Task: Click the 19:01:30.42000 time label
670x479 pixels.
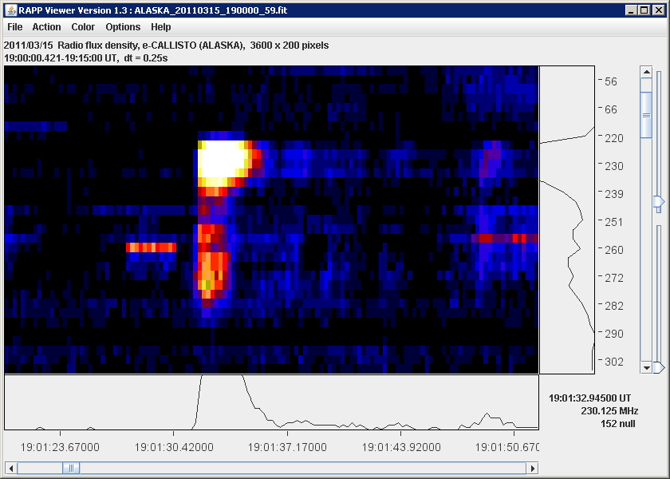Action: (x=174, y=447)
